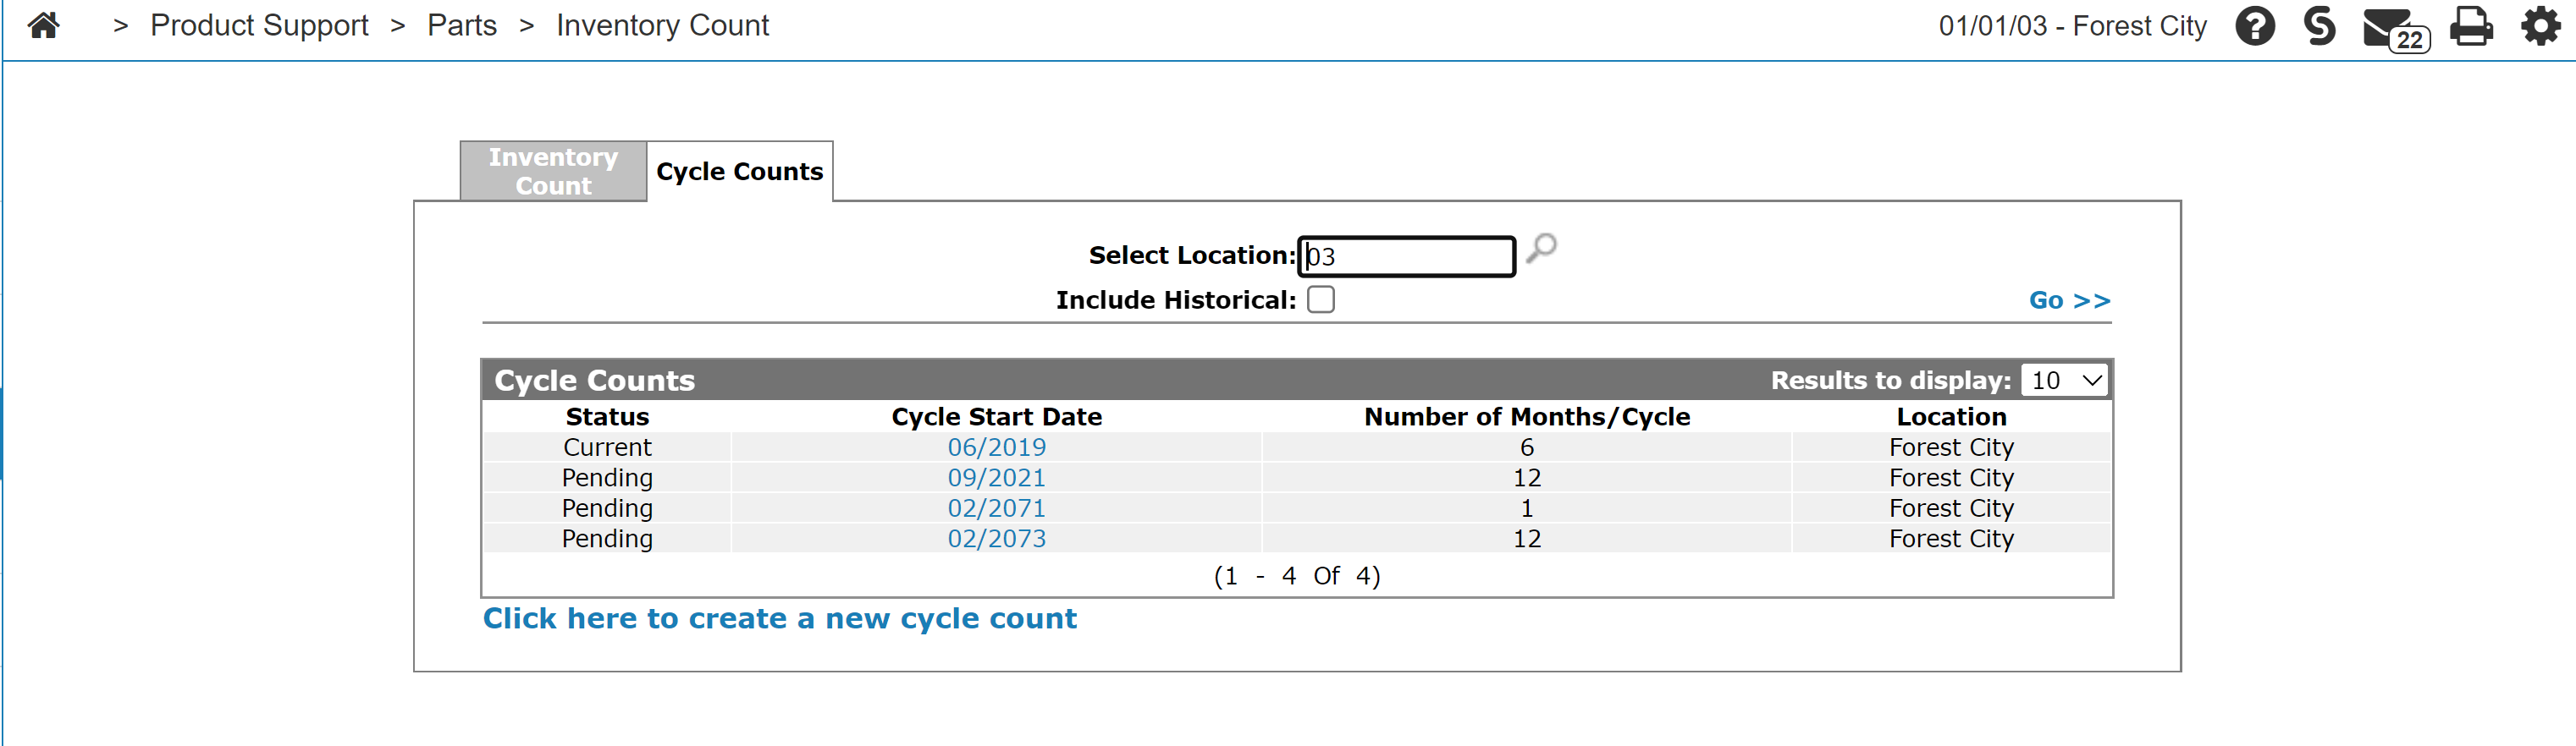
Task: Expand the Results to display dropdown
Action: point(2064,381)
